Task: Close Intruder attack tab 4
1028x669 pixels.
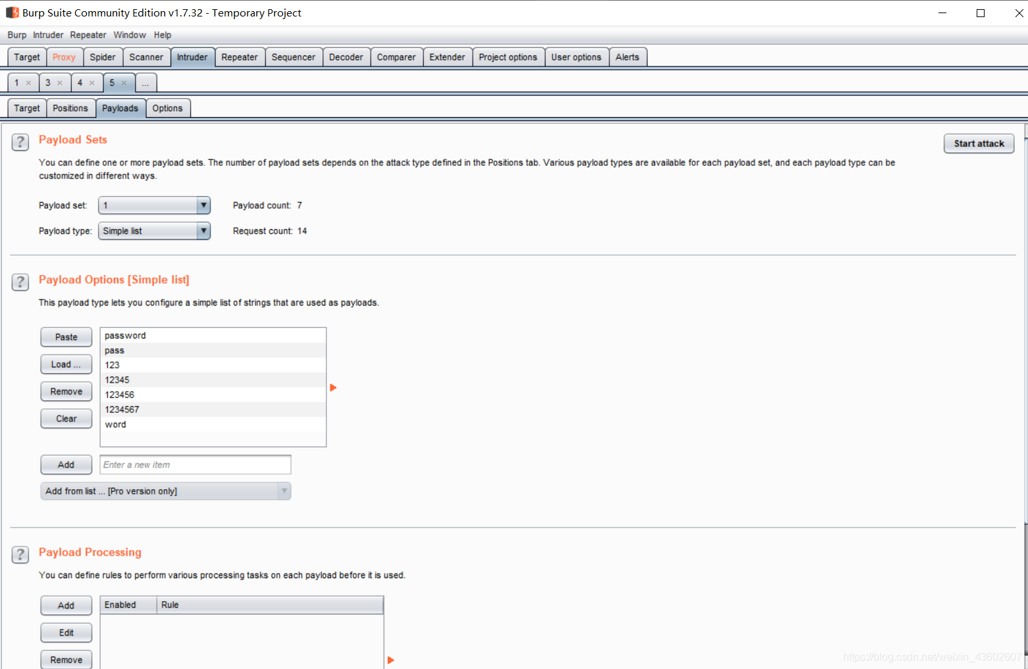Action: click(x=92, y=83)
